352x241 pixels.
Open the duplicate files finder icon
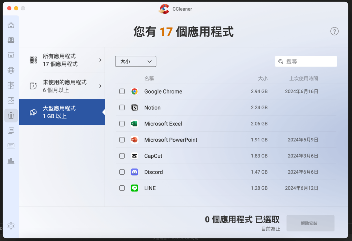tap(11, 85)
